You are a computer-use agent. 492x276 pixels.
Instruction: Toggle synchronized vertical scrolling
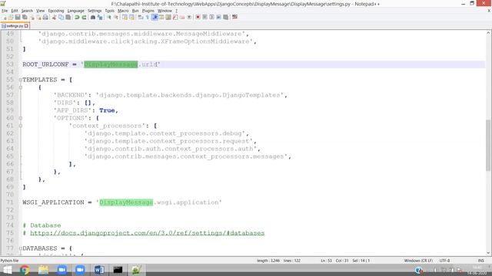coord(125,17)
